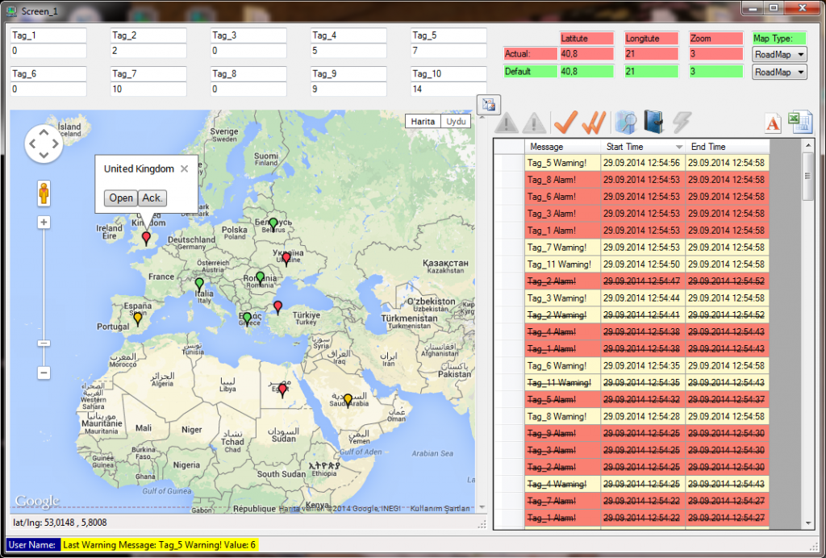Click the red A font settings icon

coord(773,123)
